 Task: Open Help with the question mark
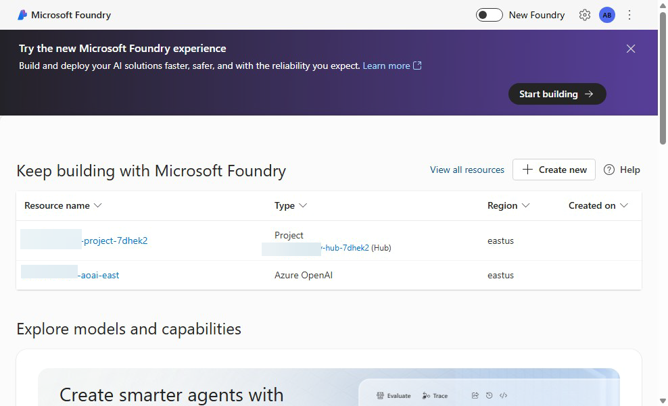(621, 170)
